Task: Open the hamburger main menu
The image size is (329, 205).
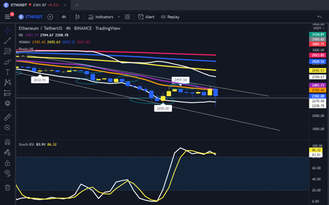Action: click(7, 17)
